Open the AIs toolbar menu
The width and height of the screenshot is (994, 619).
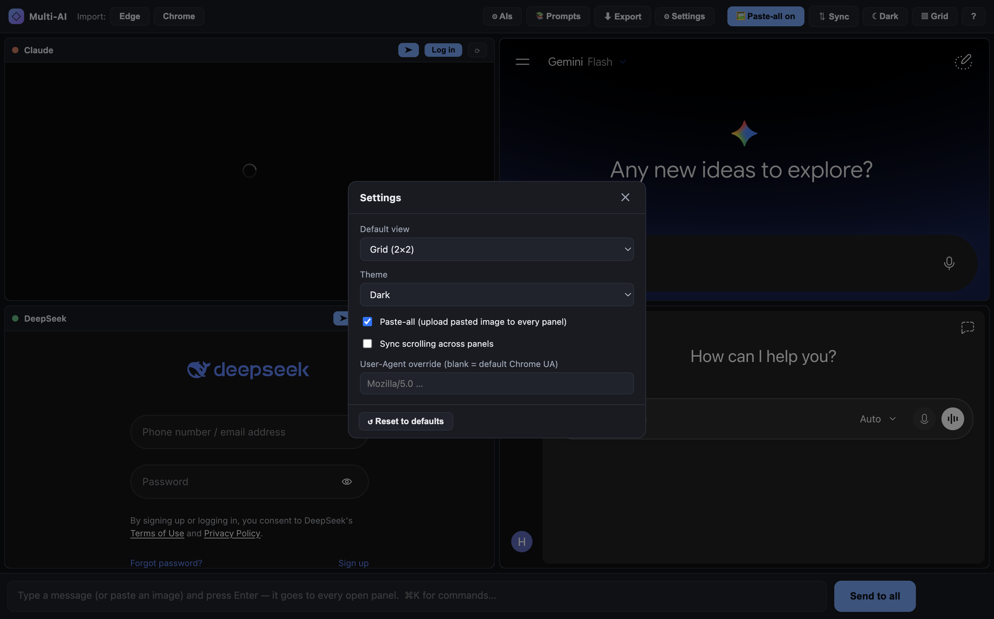tap(502, 16)
